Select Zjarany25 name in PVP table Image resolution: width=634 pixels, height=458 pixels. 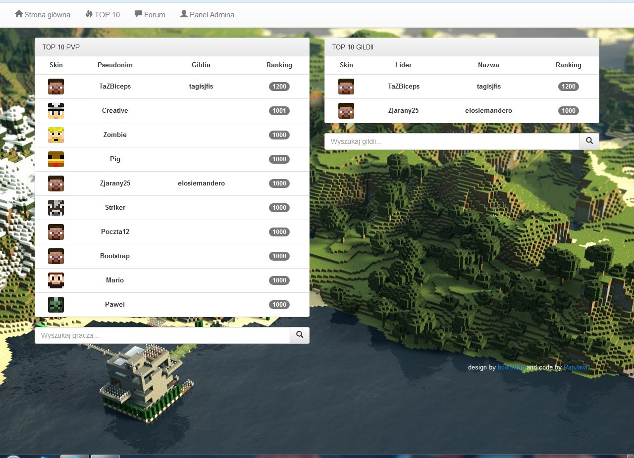115,183
